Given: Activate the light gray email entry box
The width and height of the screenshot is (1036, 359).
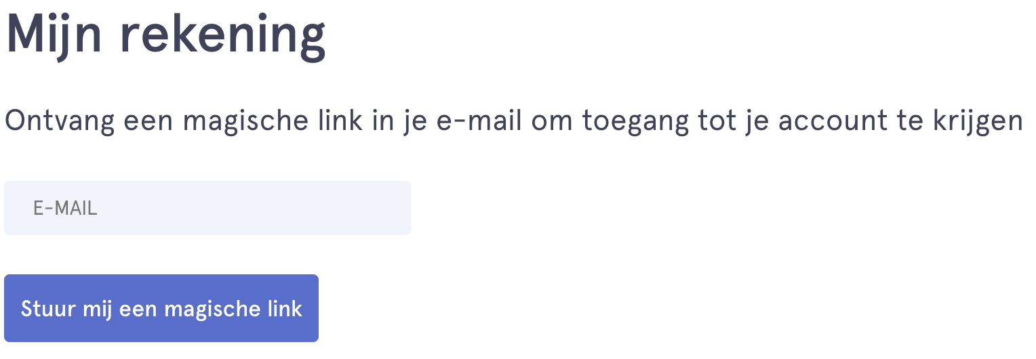Looking at the screenshot, I should click(x=207, y=208).
